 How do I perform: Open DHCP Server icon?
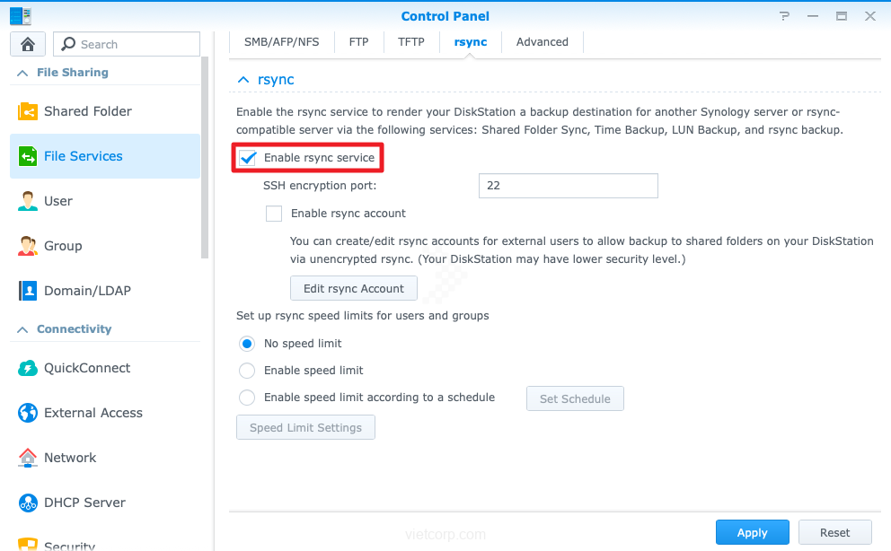coord(28,503)
